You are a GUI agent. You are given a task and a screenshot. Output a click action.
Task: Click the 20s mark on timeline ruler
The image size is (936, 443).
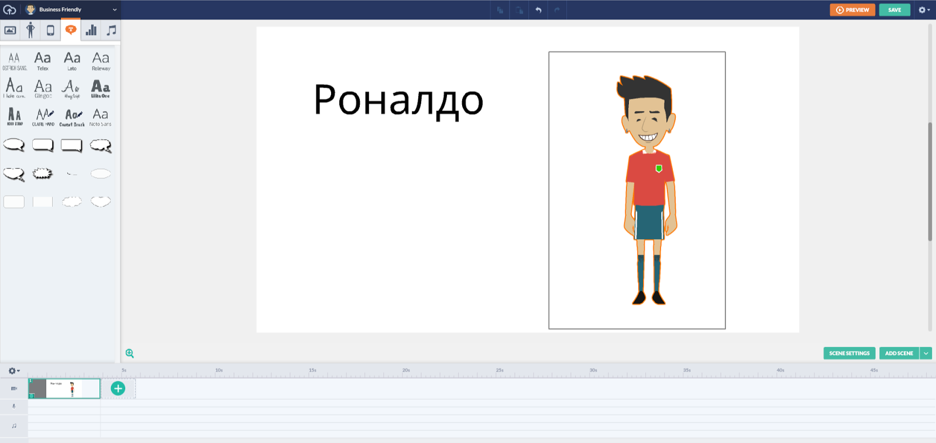[x=406, y=371]
